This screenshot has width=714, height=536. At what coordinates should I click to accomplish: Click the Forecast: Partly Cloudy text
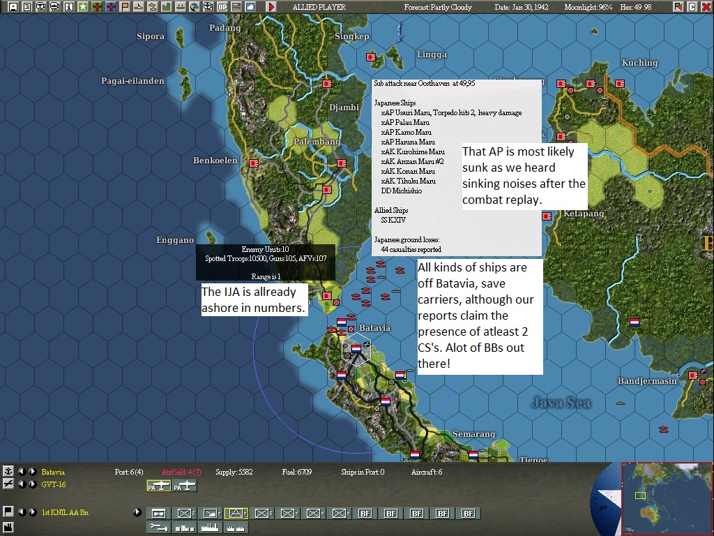coord(438,7)
